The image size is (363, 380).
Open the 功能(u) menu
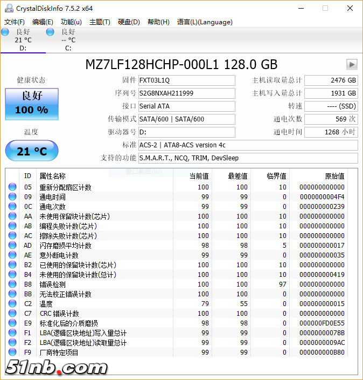[x=71, y=22]
